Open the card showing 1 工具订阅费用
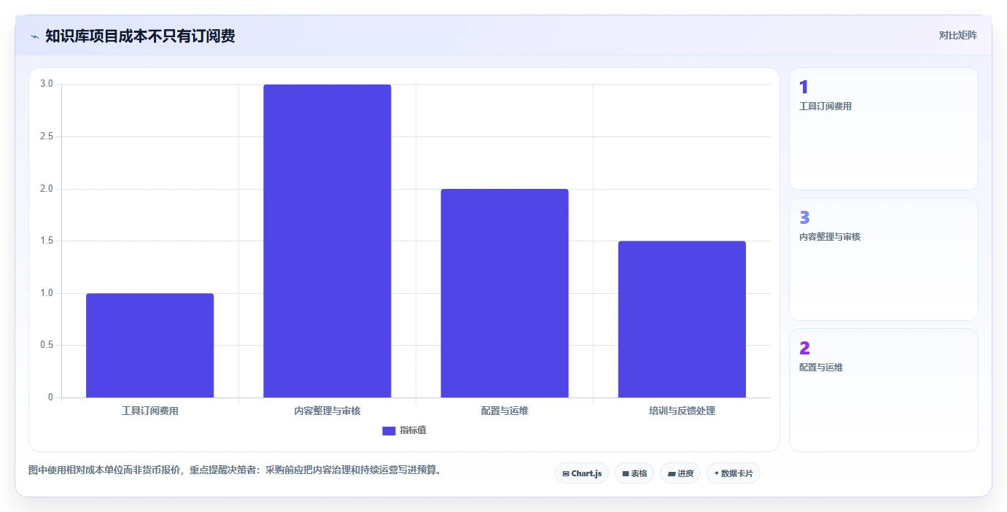This screenshot has height=512, width=1007. 884,129
